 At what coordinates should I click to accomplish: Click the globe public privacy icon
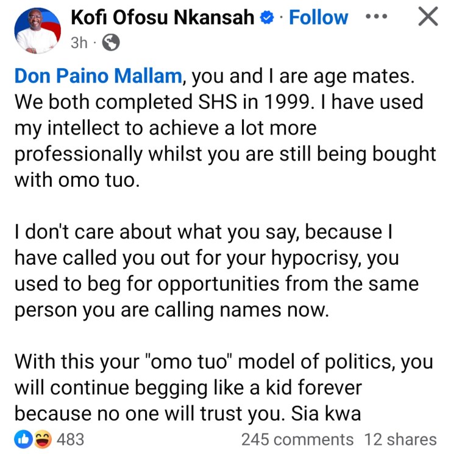coord(111,42)
